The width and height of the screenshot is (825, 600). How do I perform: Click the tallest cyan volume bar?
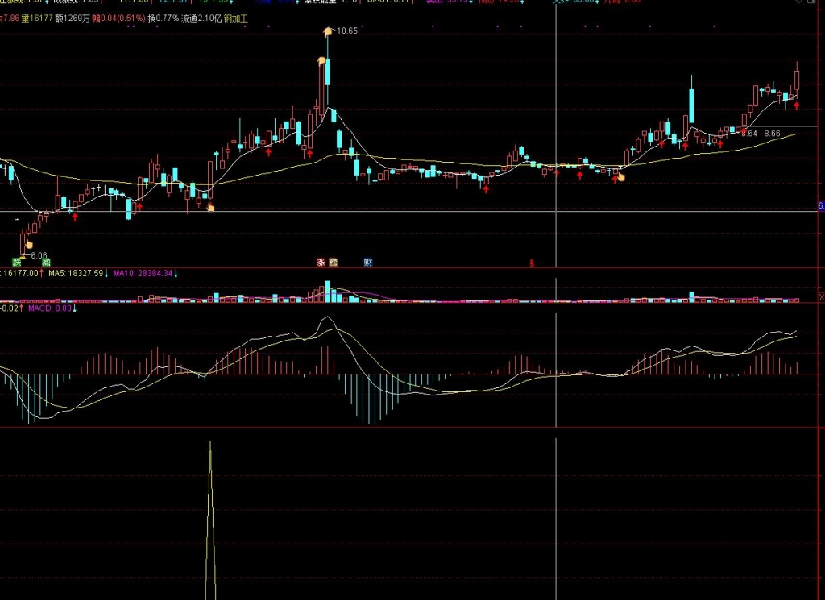click(x=328, y=292)
